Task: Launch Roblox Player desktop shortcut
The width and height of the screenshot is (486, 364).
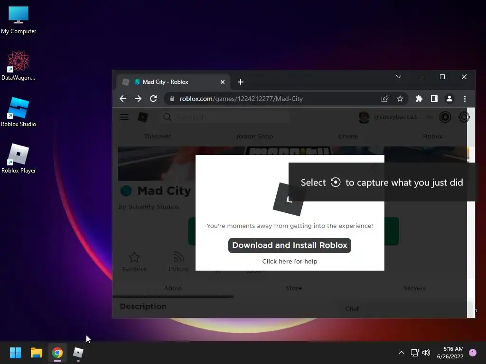Action: [x=19, y=158]
